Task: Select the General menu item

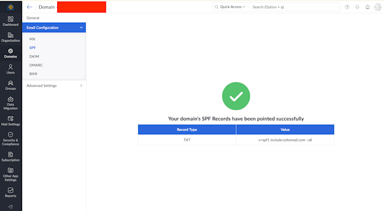Action: 33,18
